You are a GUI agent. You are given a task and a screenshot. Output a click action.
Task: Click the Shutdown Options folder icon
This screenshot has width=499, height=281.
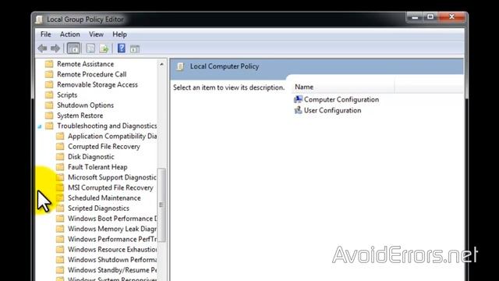(x=49, y=105)
